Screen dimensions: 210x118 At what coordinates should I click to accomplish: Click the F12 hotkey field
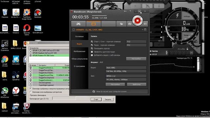[136, 42]
